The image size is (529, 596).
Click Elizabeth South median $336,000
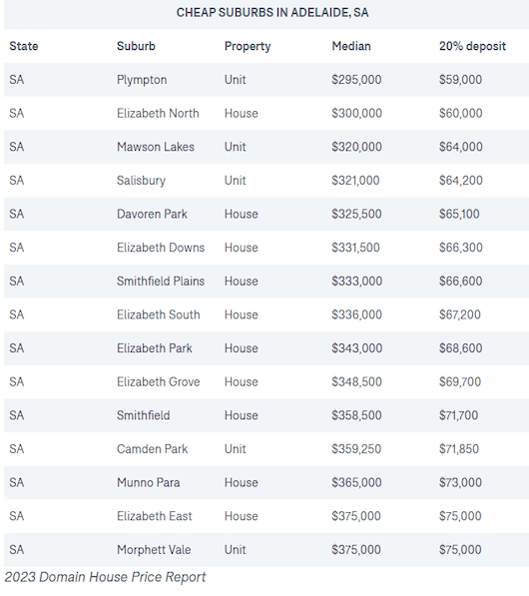pos(356,314)
